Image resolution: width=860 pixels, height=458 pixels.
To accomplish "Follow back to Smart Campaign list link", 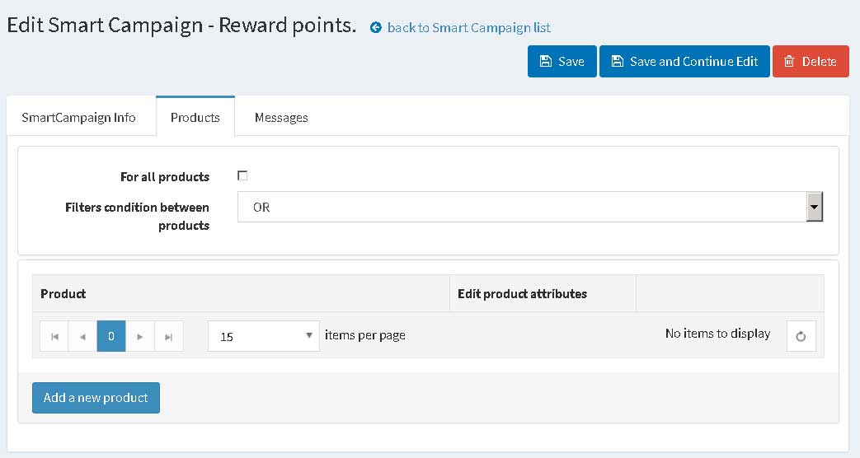I will (469, 27).
